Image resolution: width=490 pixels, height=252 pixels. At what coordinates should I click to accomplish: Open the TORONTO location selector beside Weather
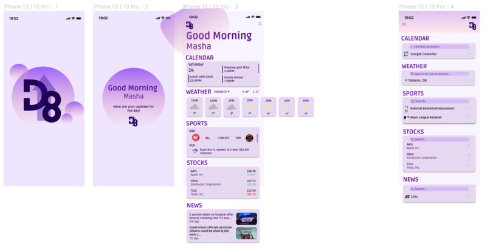221,92
